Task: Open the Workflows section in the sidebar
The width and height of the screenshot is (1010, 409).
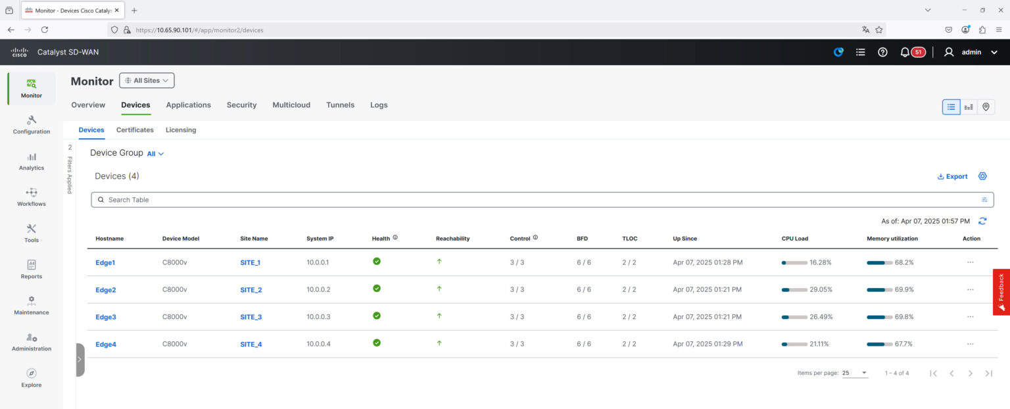Action: pyautogui.click(x=31, y=195)
